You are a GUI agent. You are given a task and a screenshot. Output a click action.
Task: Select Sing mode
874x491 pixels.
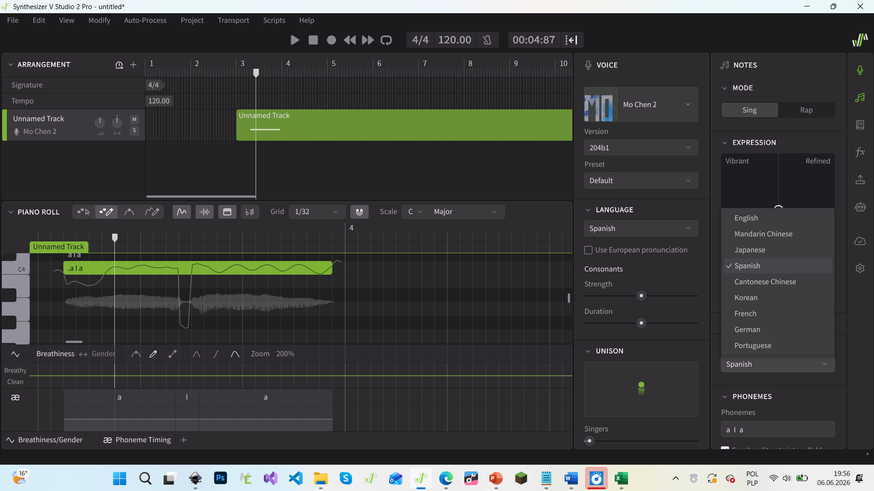pos(750,110)
